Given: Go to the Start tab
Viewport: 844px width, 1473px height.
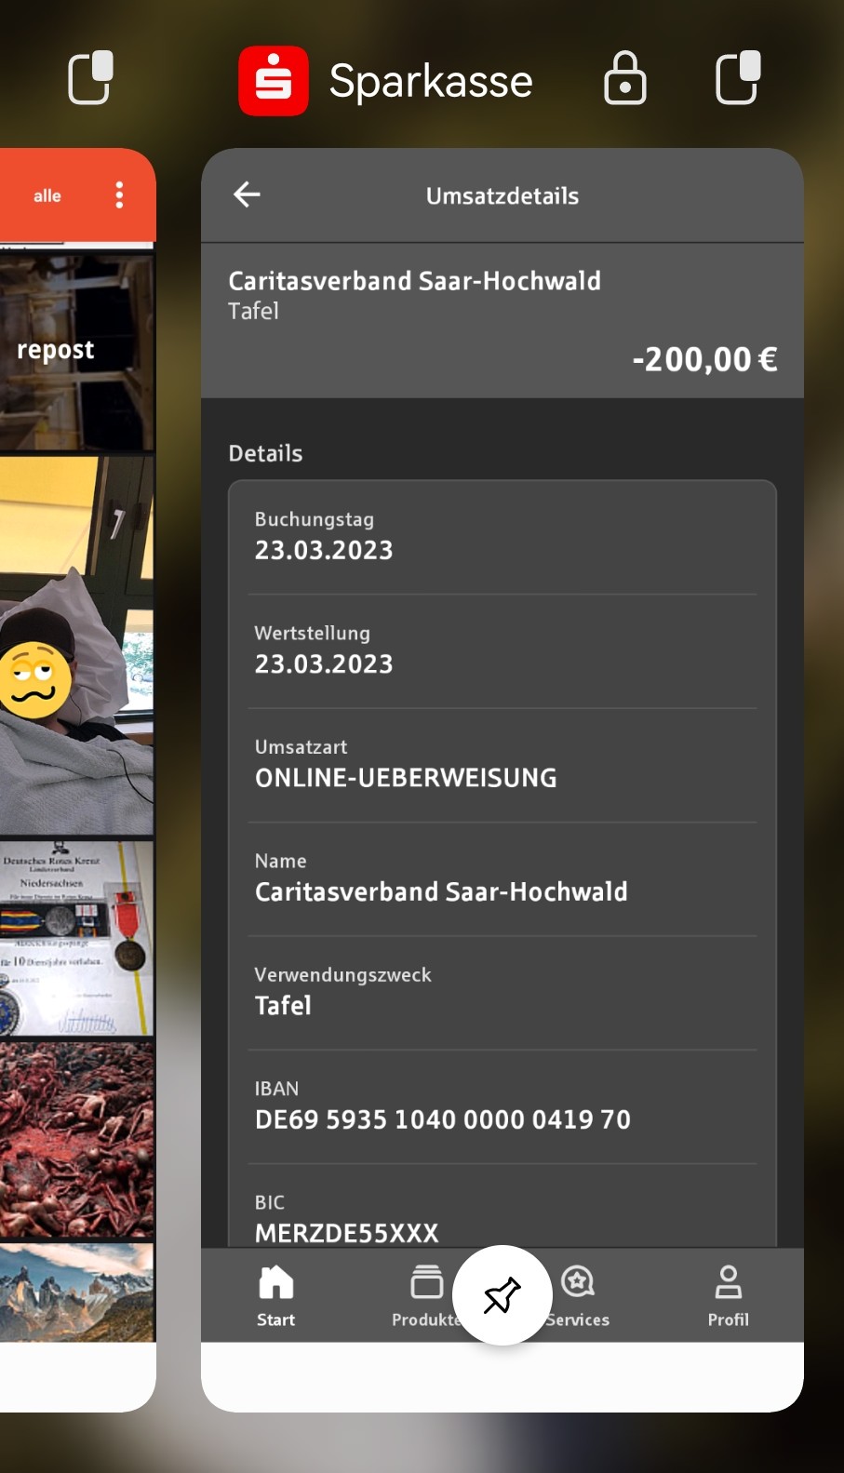Looking at the screenshot, I should pos(276,1296).
